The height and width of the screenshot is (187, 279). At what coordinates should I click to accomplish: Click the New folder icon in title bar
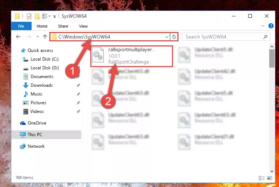click(37, 16)
